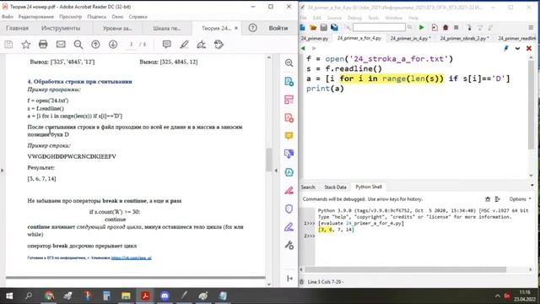The image size is (540, 304).
Task: Open the yellow Comment tool in side panel
Action: click(x=289, y=135)
